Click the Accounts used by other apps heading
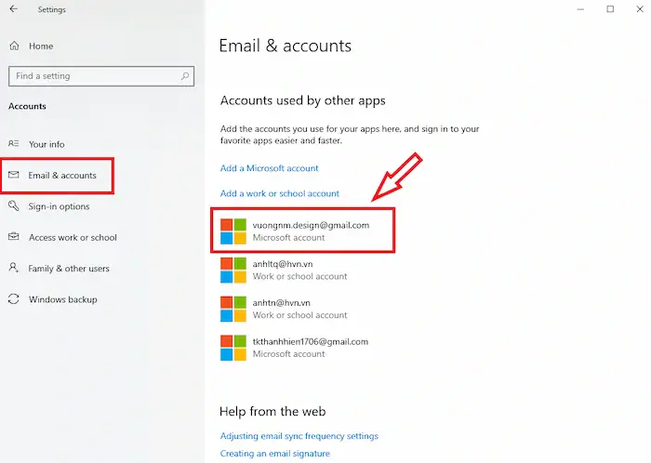The height and width of the screenshot is (463, 651). pyautogui.click(x=302, y=100)
